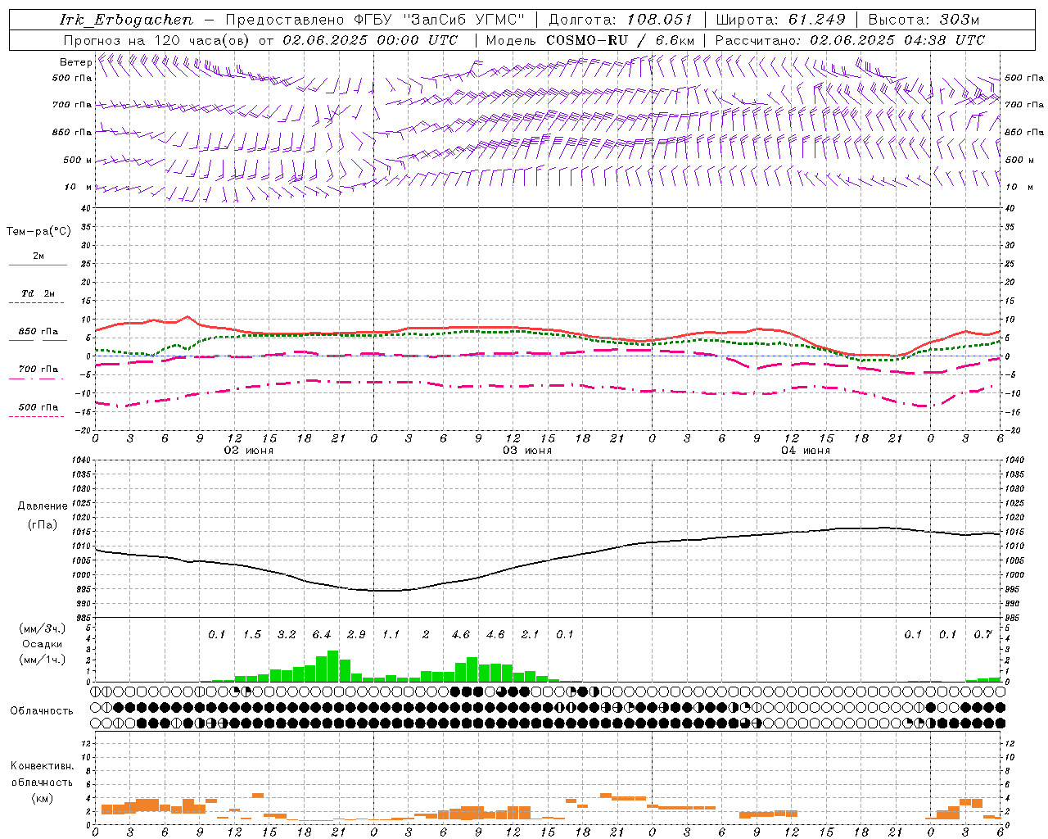
Task: Click the '500 м' wind level label on right
Action: coord(1019,160)
